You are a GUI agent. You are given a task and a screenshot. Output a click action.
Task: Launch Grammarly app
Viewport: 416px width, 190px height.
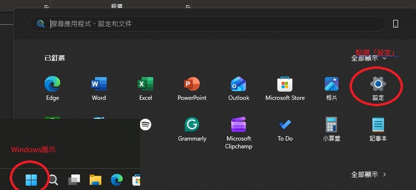[192, 129]
